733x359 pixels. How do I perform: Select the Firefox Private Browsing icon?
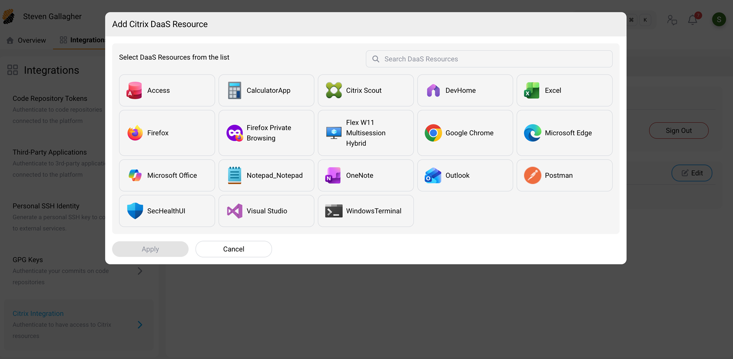tap(235, 133)
